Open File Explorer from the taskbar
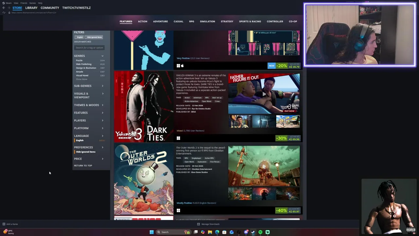Viewport: 419px width, 236px height. click(210, 232)
